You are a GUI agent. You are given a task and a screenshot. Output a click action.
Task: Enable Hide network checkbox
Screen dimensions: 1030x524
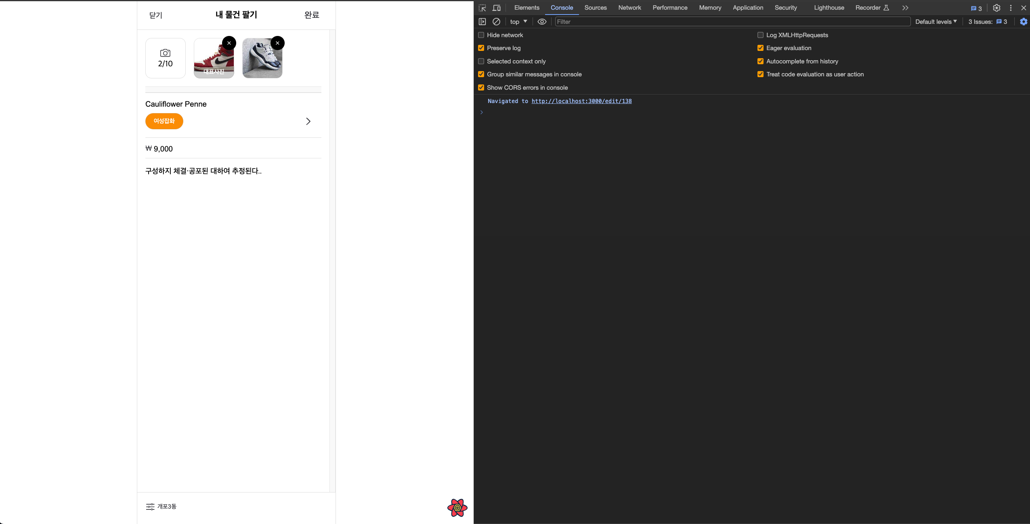pyautogui.click(x=481, y=35)
